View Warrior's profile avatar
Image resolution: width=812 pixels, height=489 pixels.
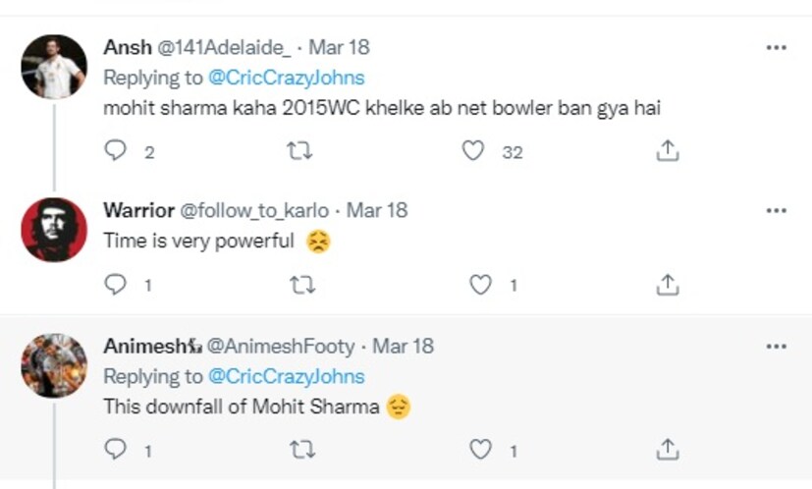[54, 229]
